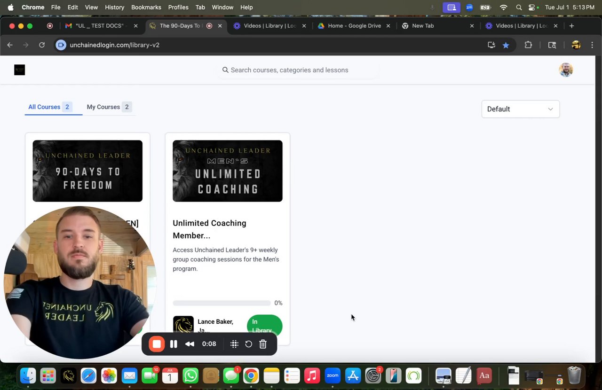Open the Chrome profile avatar
The width and height of the screenshot is (602, 390).
[576, 45]
